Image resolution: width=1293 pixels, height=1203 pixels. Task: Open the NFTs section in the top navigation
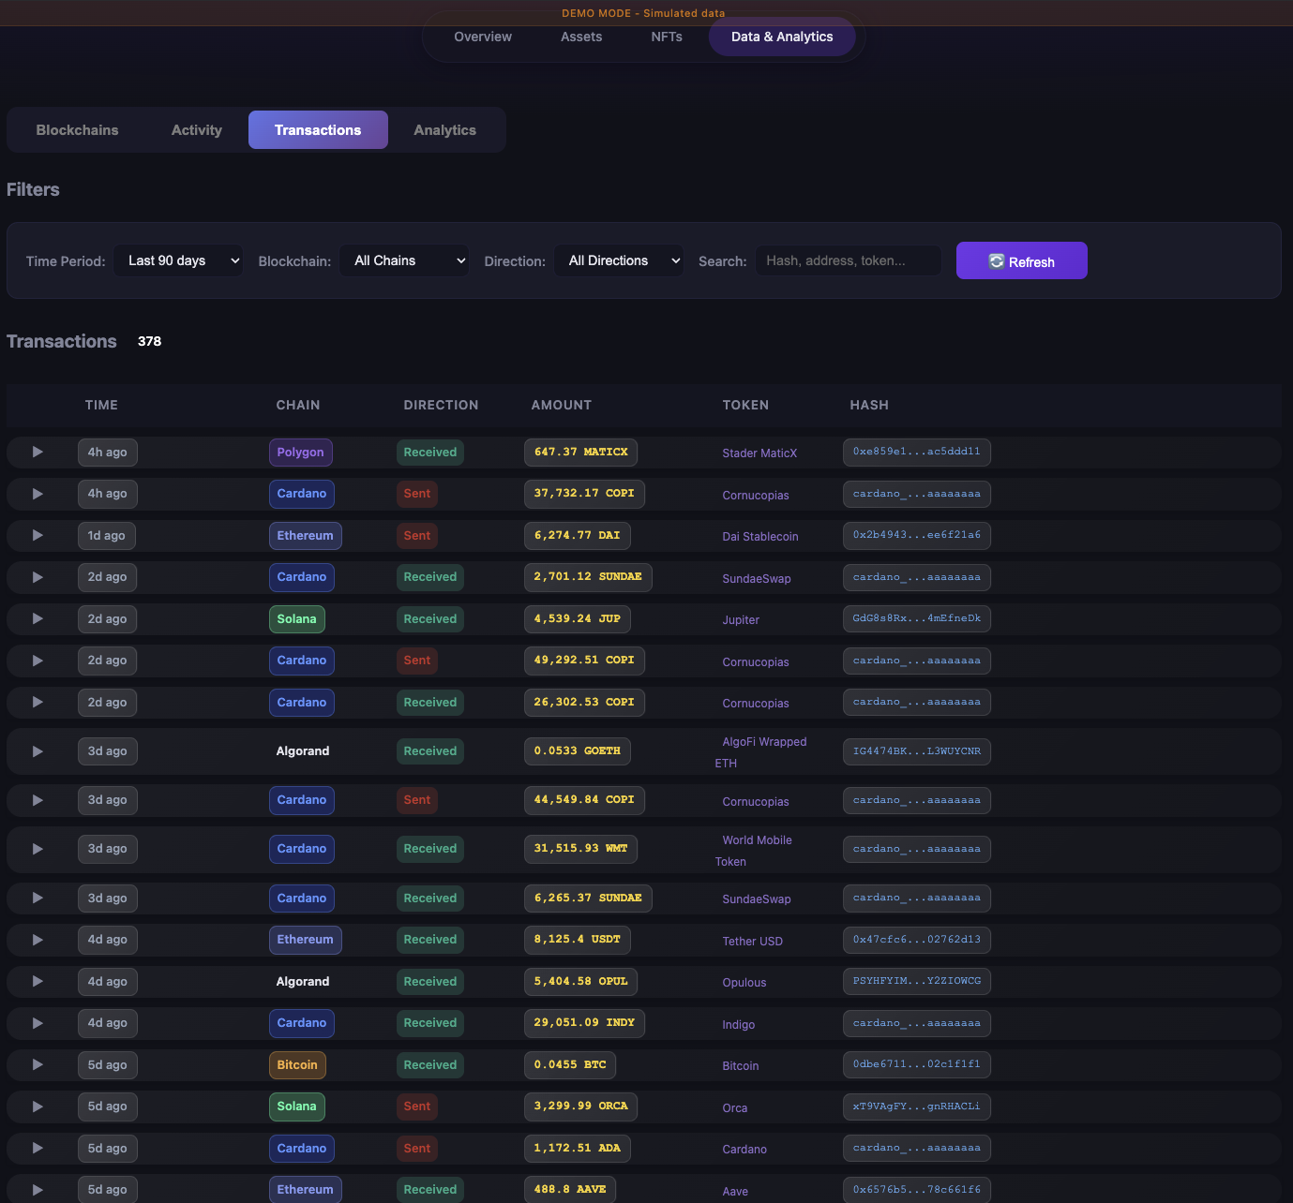(666, 37)
